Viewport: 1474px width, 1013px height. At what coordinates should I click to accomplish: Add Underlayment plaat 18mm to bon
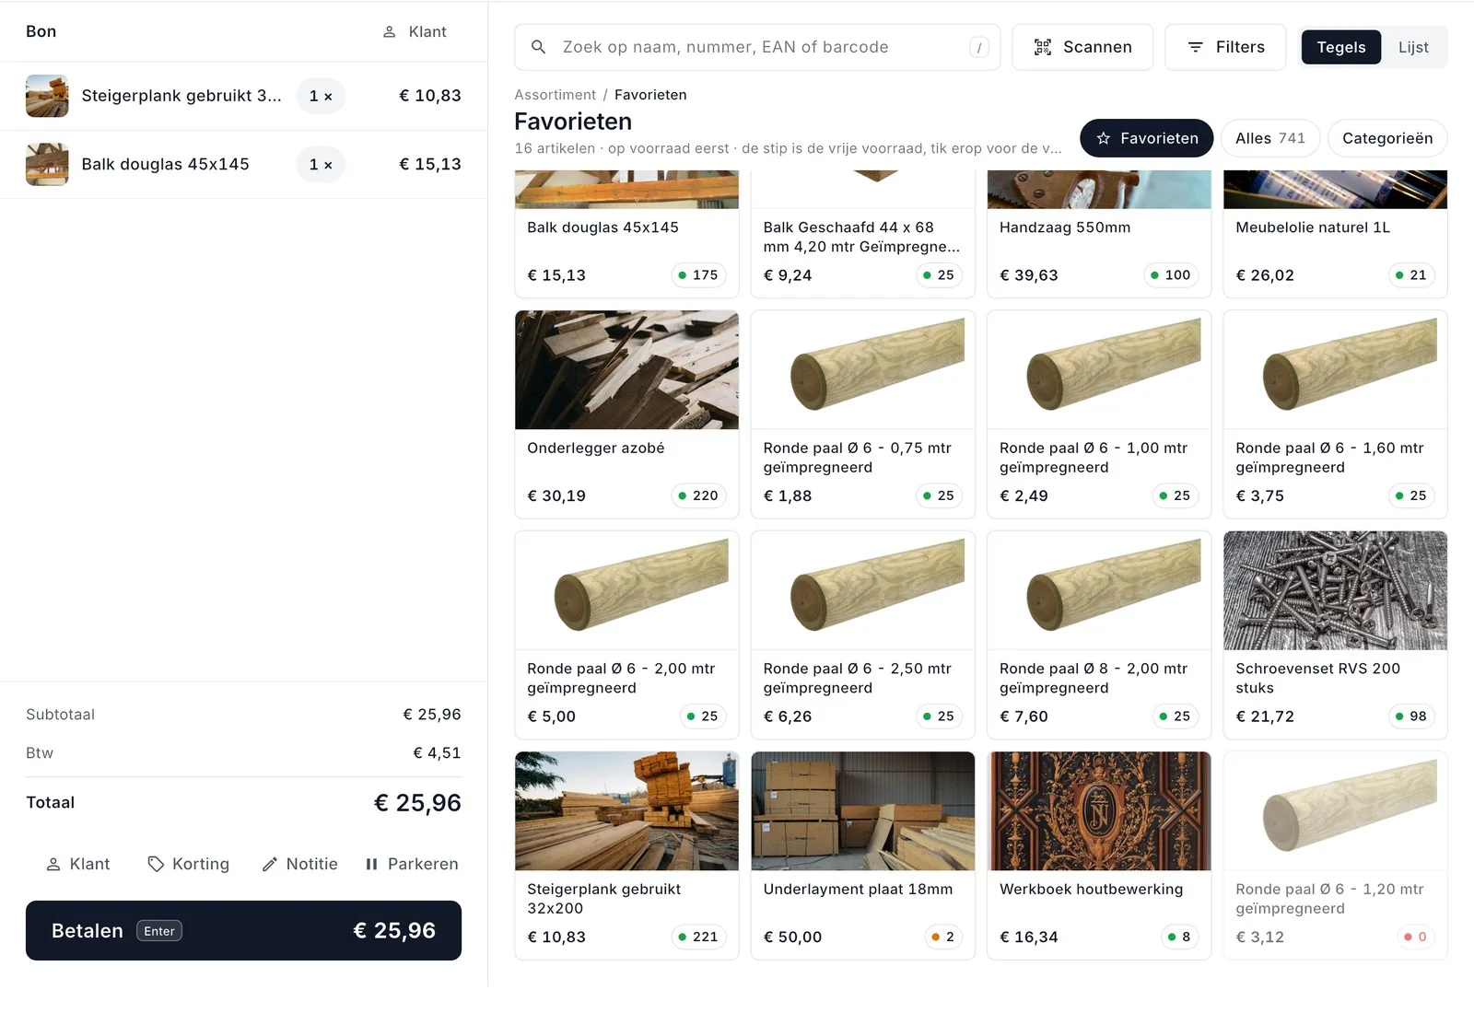[862, 856]
